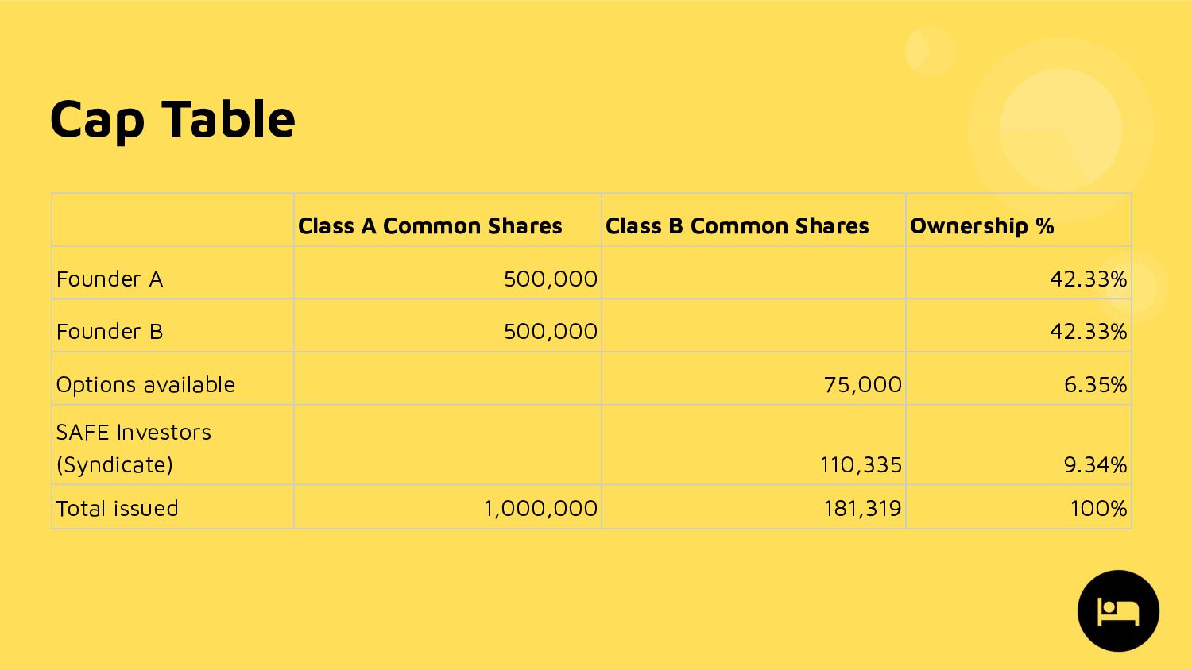Click the black bed logo icon
Screen dimensions: 1192x670
[x=1118, y=610]
